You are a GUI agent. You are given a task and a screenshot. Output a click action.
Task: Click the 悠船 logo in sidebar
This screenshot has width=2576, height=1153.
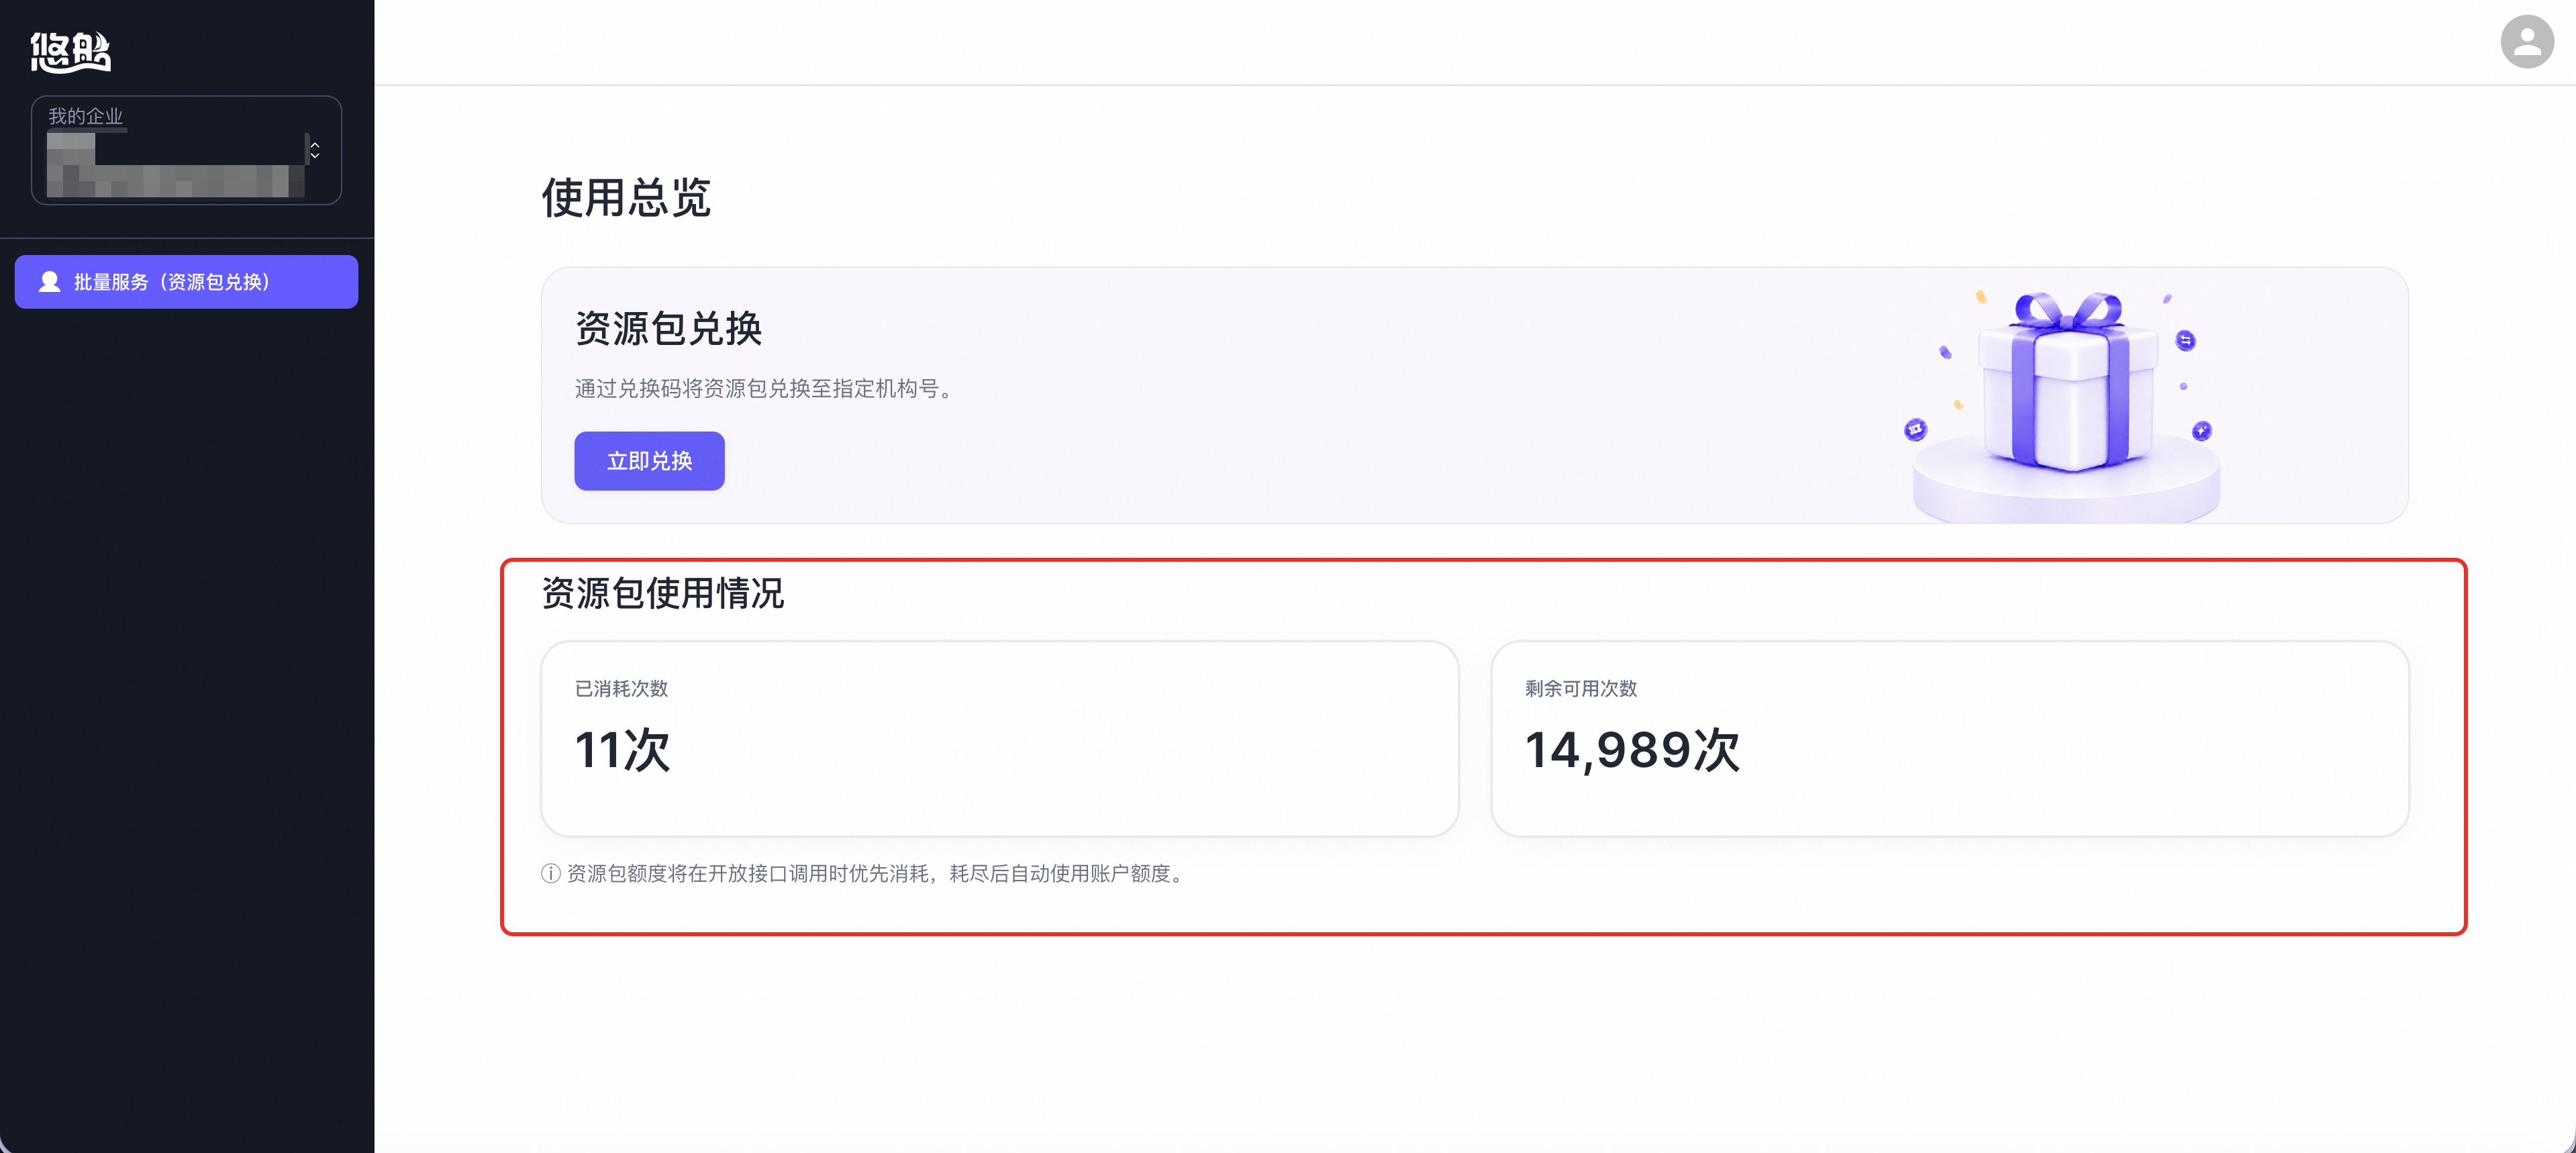point(70,52)
